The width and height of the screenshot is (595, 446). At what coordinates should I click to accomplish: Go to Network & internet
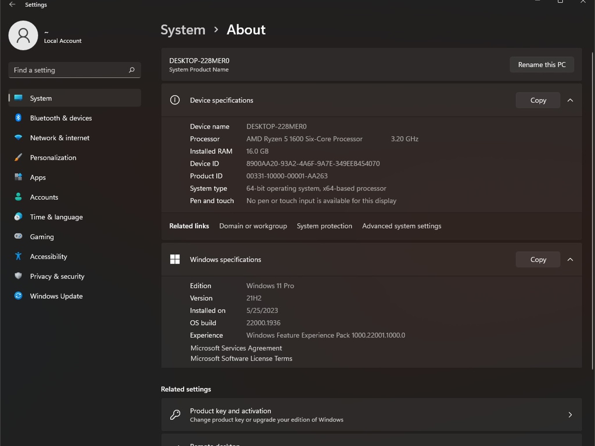(x=75, y=138)
